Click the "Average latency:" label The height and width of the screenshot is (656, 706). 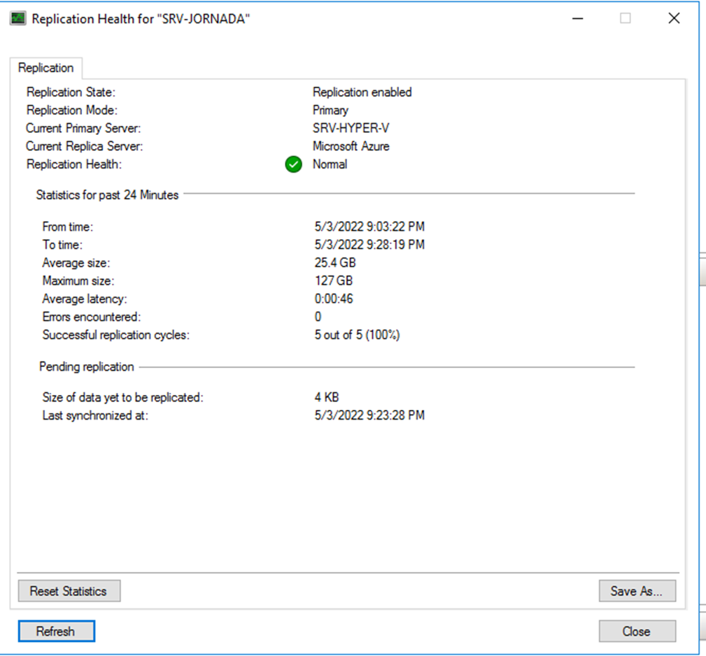85,299
